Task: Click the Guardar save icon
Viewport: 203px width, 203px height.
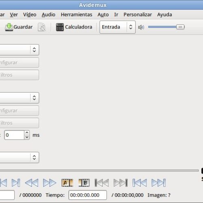Action: [9, 27]
